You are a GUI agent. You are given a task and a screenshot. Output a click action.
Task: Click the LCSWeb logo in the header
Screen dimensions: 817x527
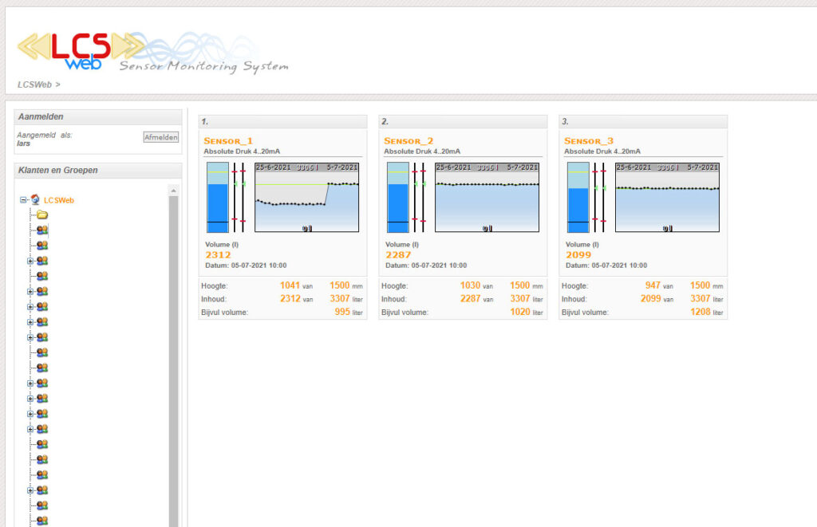click(81, 50)
